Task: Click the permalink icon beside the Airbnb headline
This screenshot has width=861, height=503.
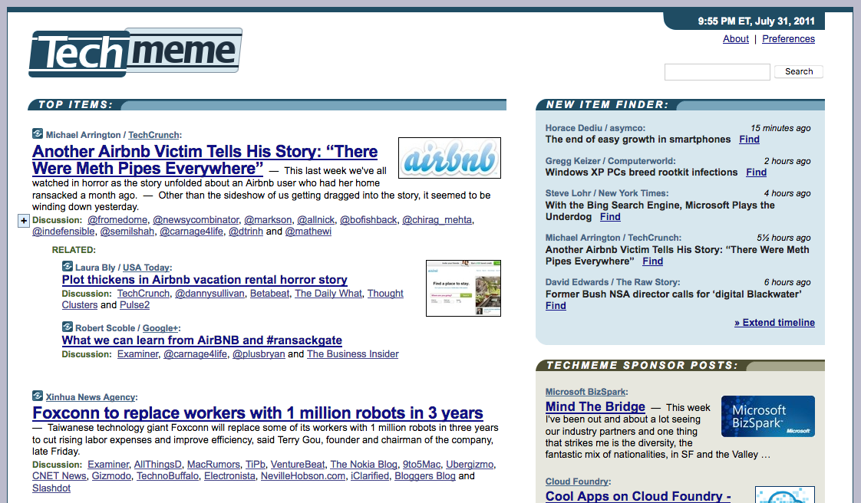Action: pyautogui.click(x=37, y=132)
